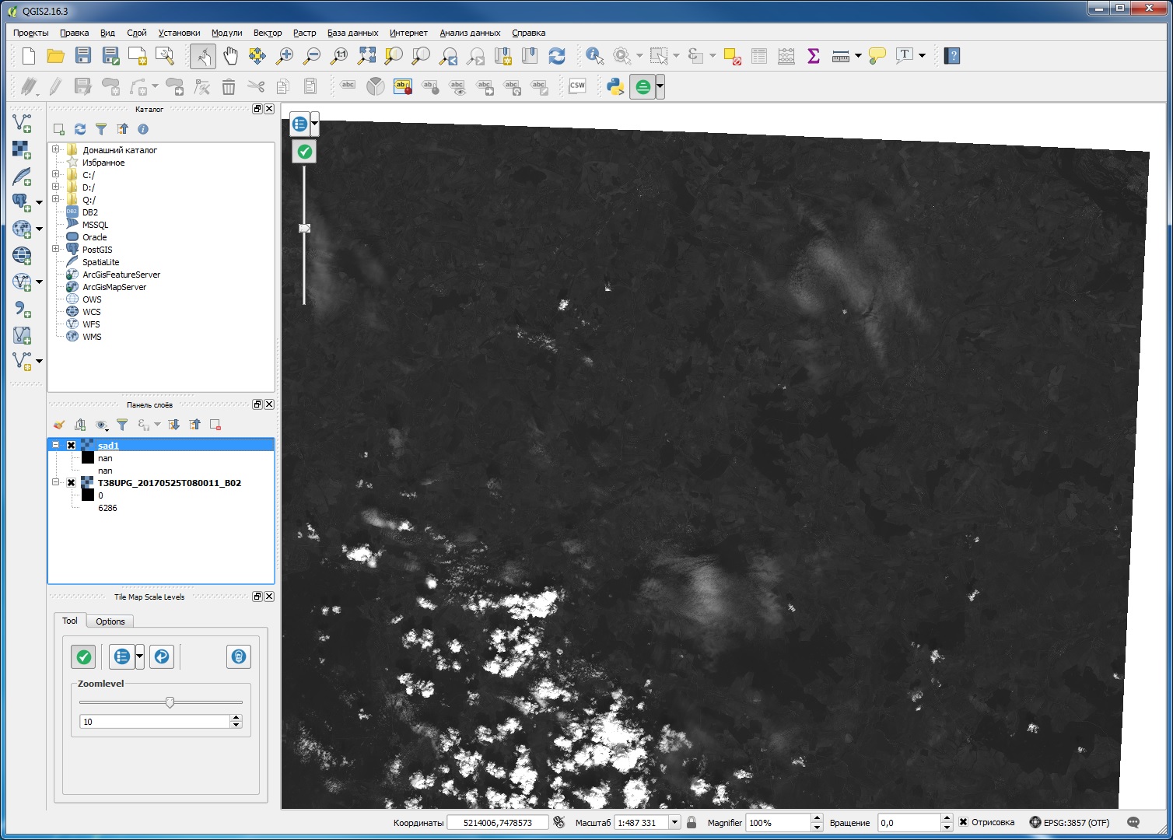Click the Identify Features tool
The width and height of the screenshot is (1173, 840).
tap(595, 56)
